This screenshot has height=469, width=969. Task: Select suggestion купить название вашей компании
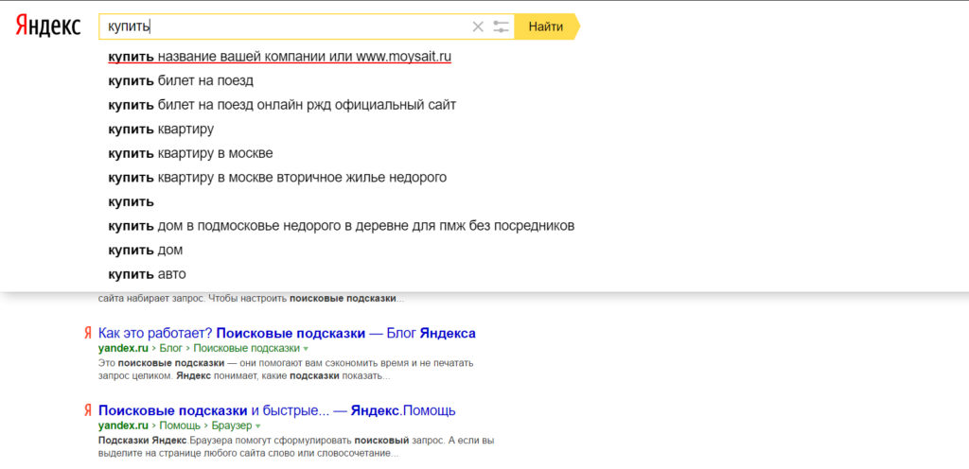coord(279,57)
